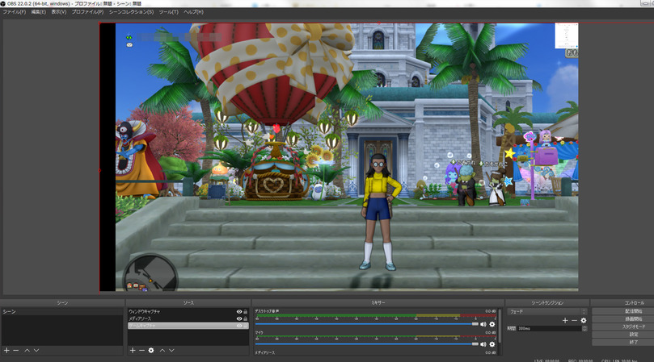Open デスクトップ音声 audio settings gear
This screenshot has width=654, height=362.
(492, 324)
